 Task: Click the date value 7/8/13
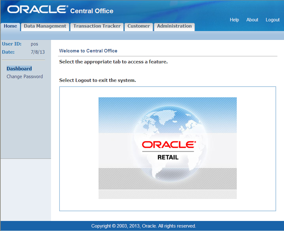click(x=38, y=52)
